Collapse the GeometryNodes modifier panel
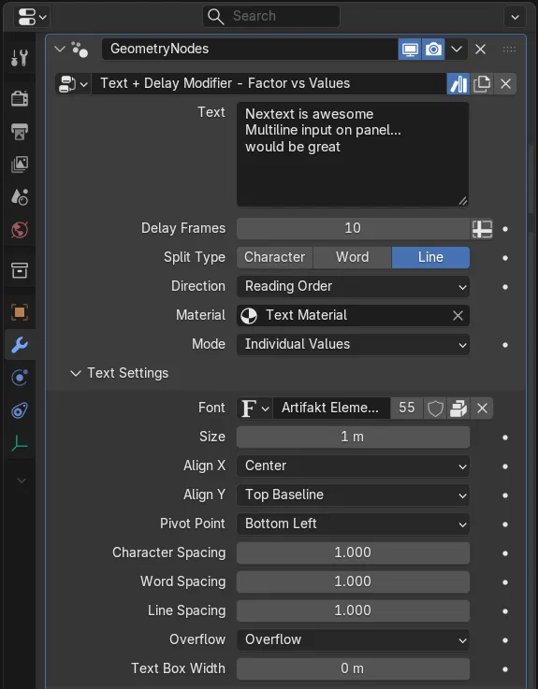 coord(60,50)
